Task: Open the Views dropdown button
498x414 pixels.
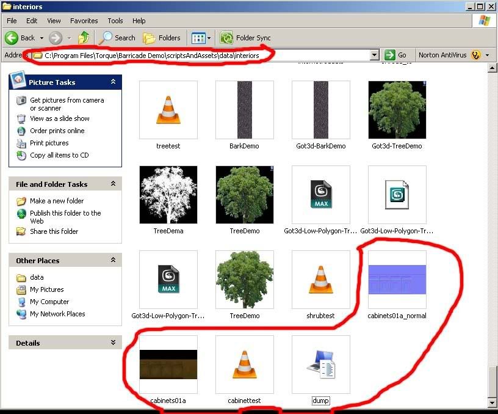Action: click(201, 38)
